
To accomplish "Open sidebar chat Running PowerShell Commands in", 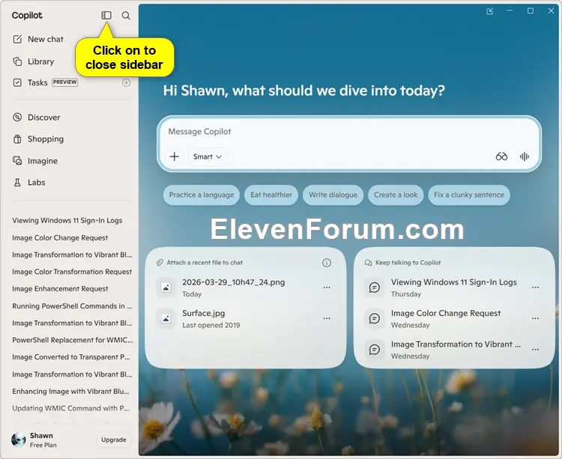I will click(72, 306).
